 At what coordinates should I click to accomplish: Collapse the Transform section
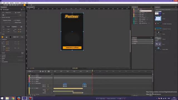1,39
